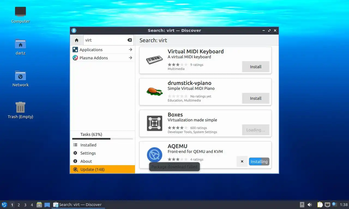Launch the file manager from the taskbar
Viewport: 349px width, 209px height.
[39, 205]
